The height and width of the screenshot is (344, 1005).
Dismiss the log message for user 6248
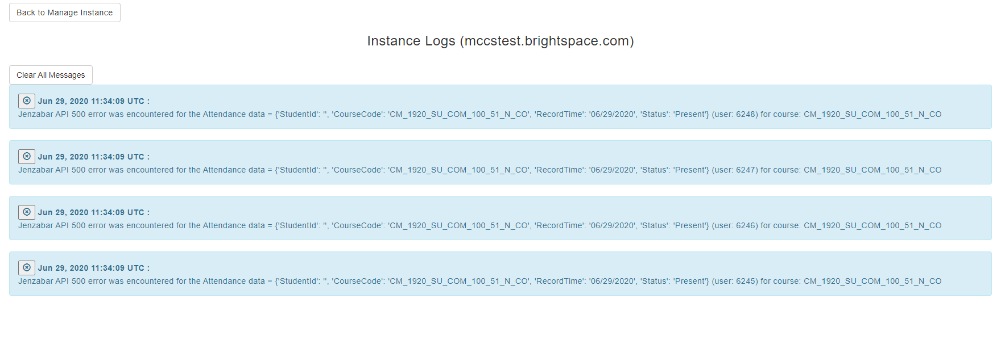[x=27, y=101]
